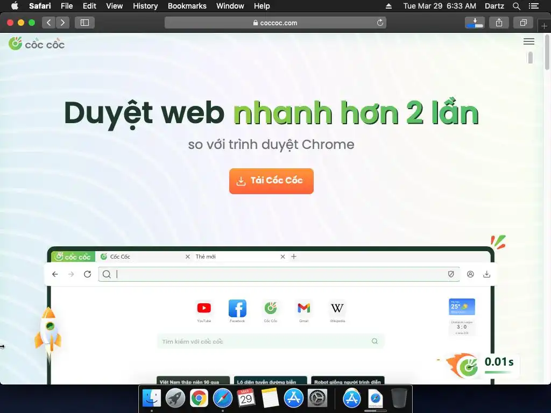
Task: Open the Safari Share button
Action: pos(499,23)
